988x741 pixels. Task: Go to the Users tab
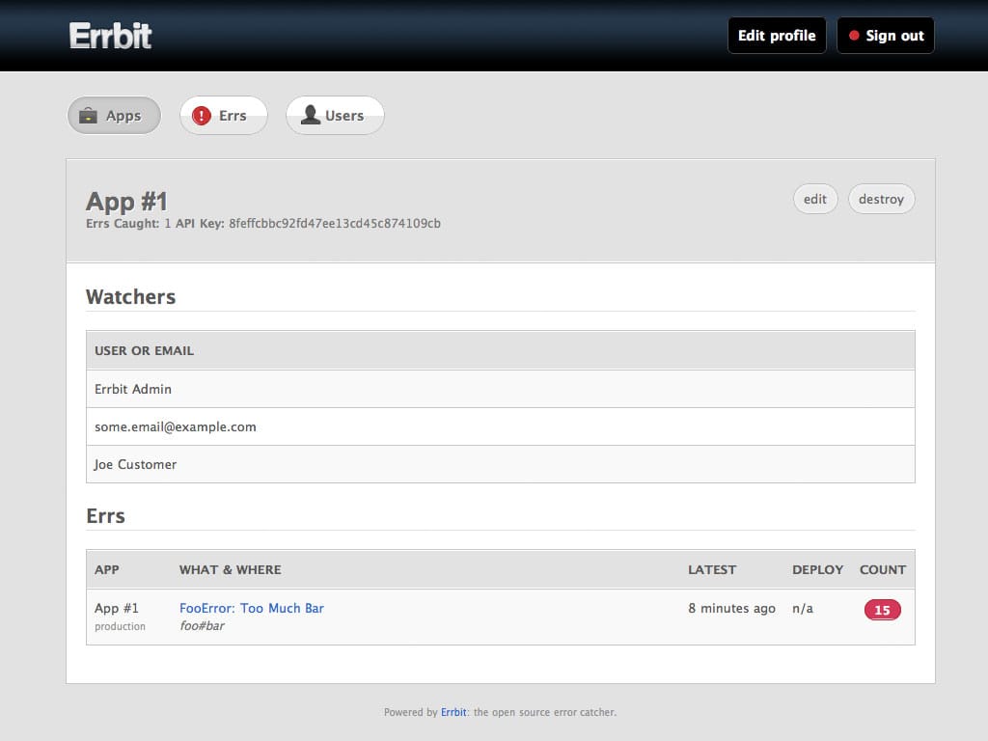pos(335,116)
